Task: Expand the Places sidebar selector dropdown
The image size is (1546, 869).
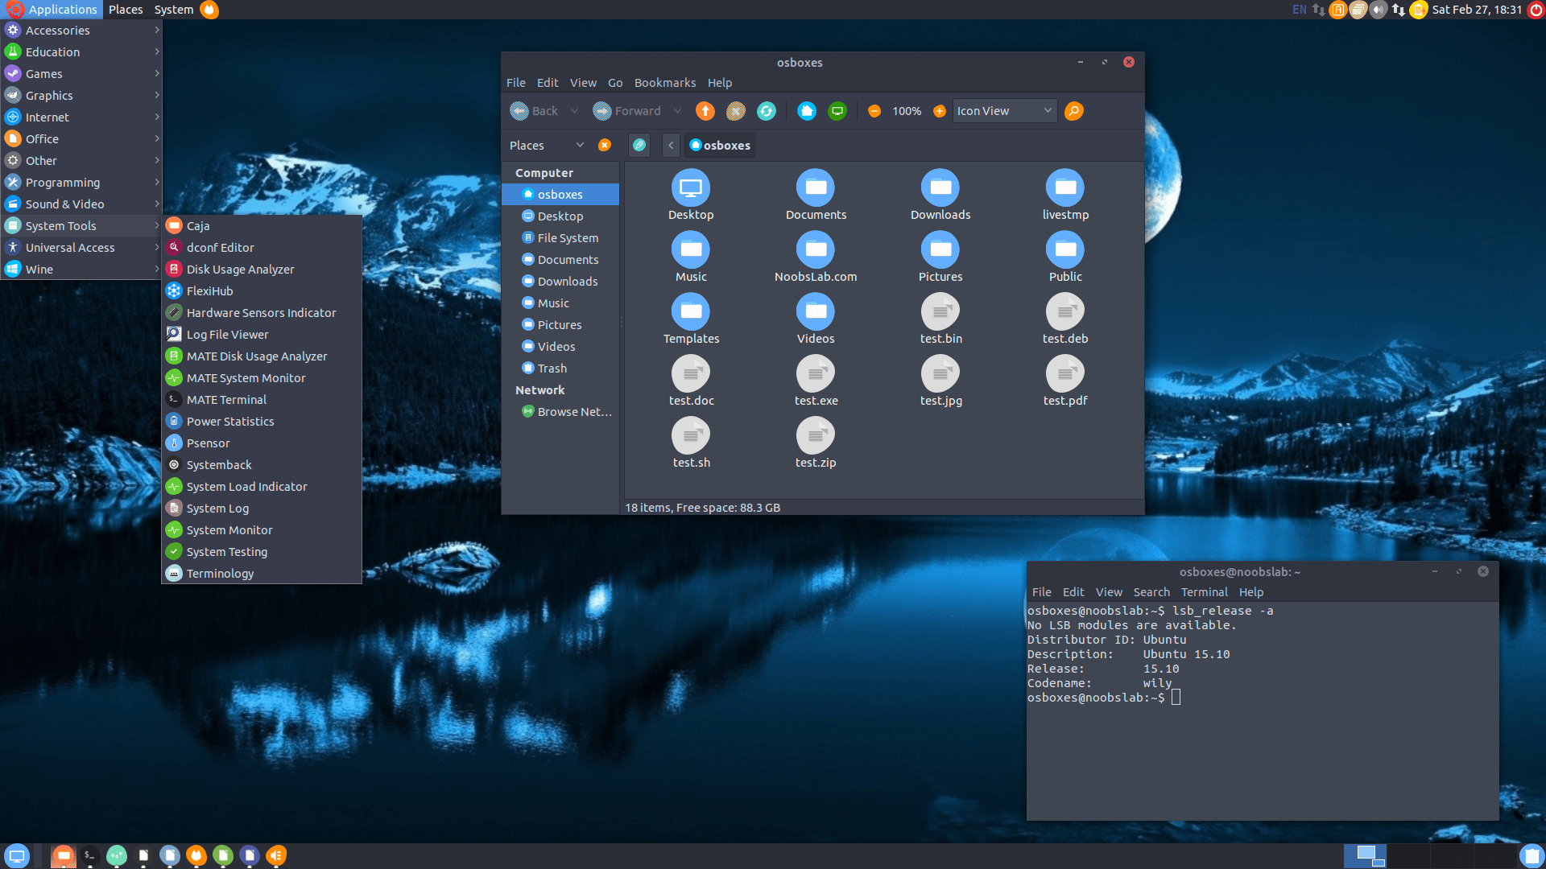Action: (x=580, y=145)
